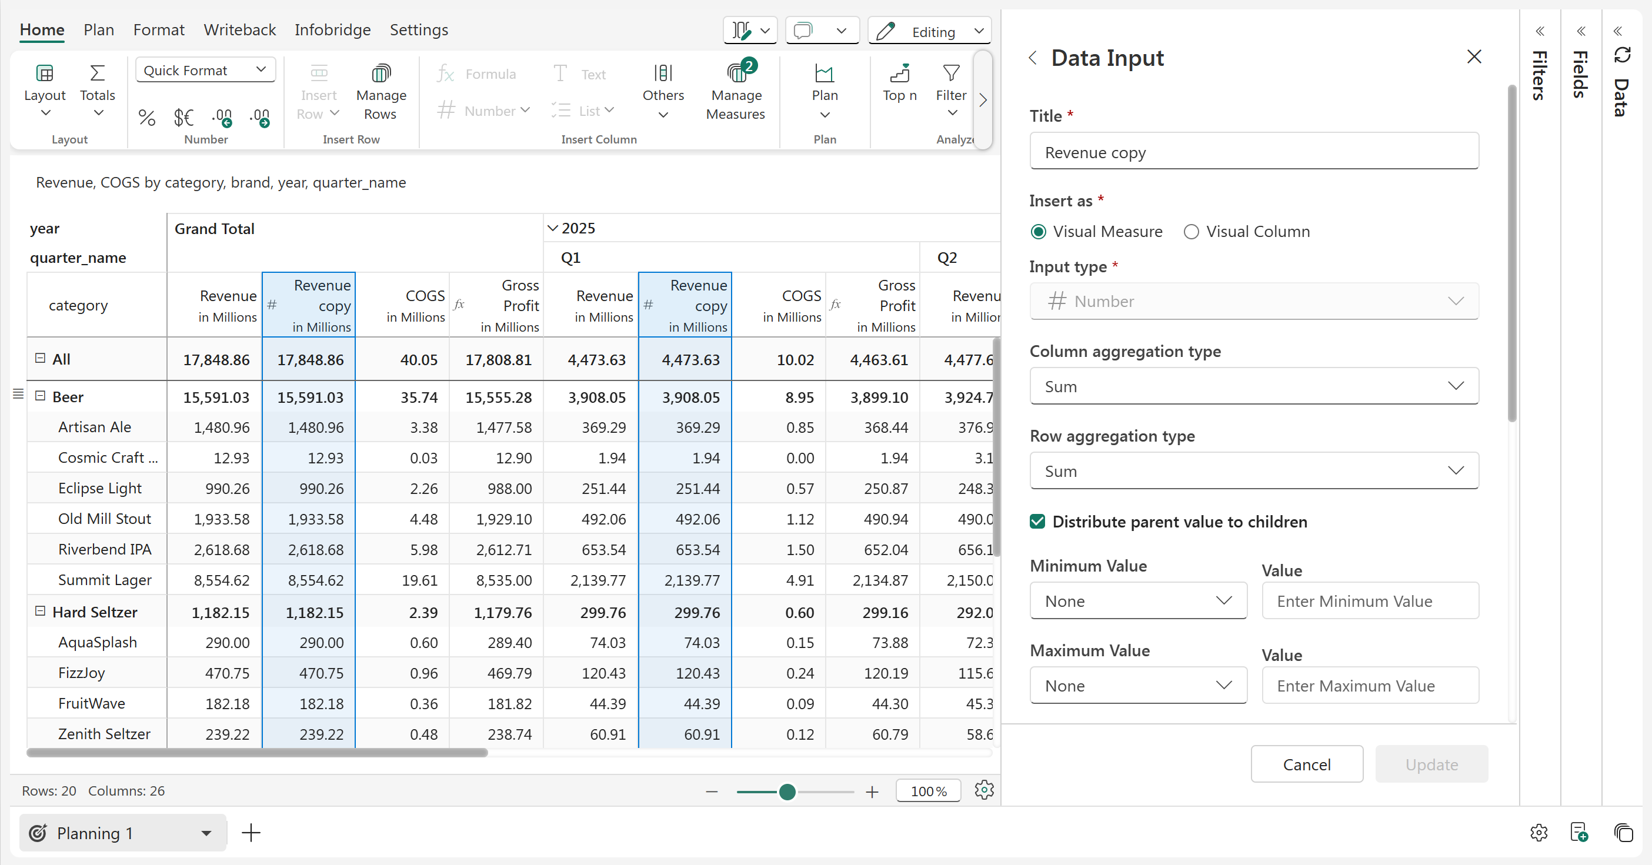Go back using Data Input arrow
Viewport: 1652px width, 865px height.
click(1033, 58)
